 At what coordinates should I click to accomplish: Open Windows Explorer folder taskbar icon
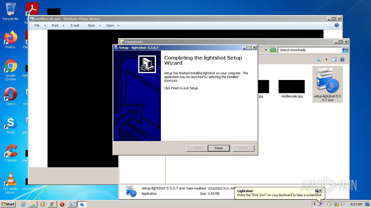pyautogui.click(x=33, y=204)
